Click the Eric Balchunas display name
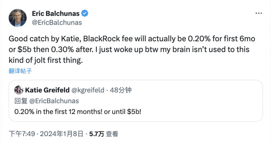The width and height of the screenshot is (271, 143). [56, 13]
